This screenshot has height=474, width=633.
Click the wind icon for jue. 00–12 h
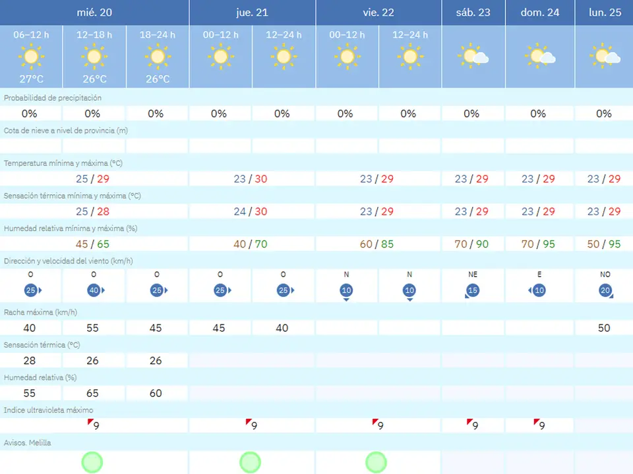(x=222, y=290)
